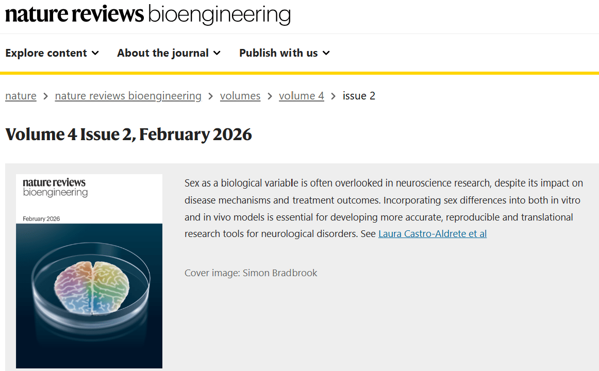Click the chevron arrow beside Explore content

point(95,53)
